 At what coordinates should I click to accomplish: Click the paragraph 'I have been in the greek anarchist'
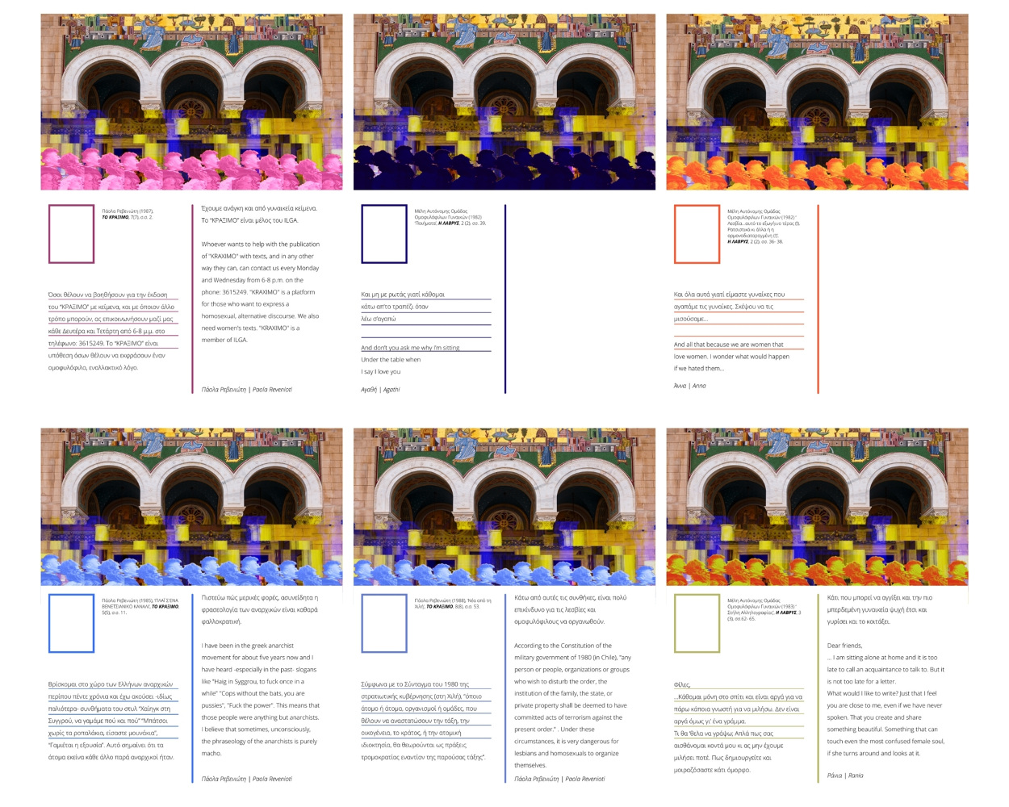[261, 699]
